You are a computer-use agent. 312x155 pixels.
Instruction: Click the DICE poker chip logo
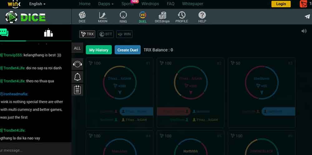[11, 17]
